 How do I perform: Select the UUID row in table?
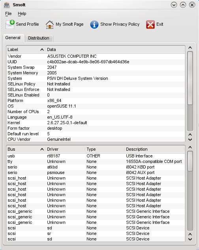96,62
